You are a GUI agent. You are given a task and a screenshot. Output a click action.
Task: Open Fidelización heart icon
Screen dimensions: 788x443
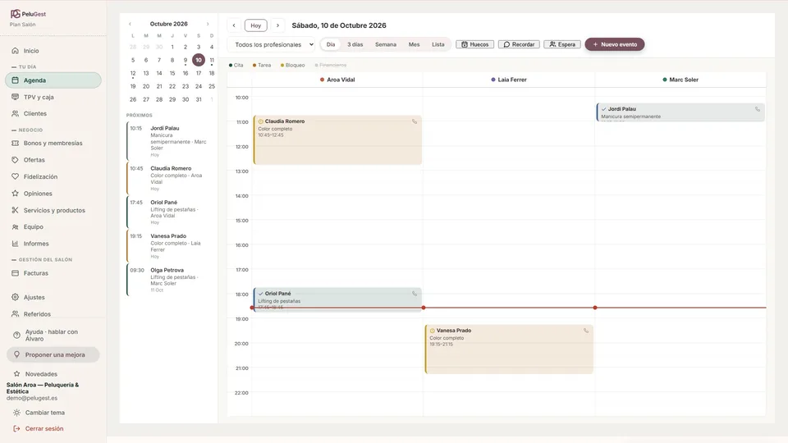pyautogui.click(x=15, y=177)
